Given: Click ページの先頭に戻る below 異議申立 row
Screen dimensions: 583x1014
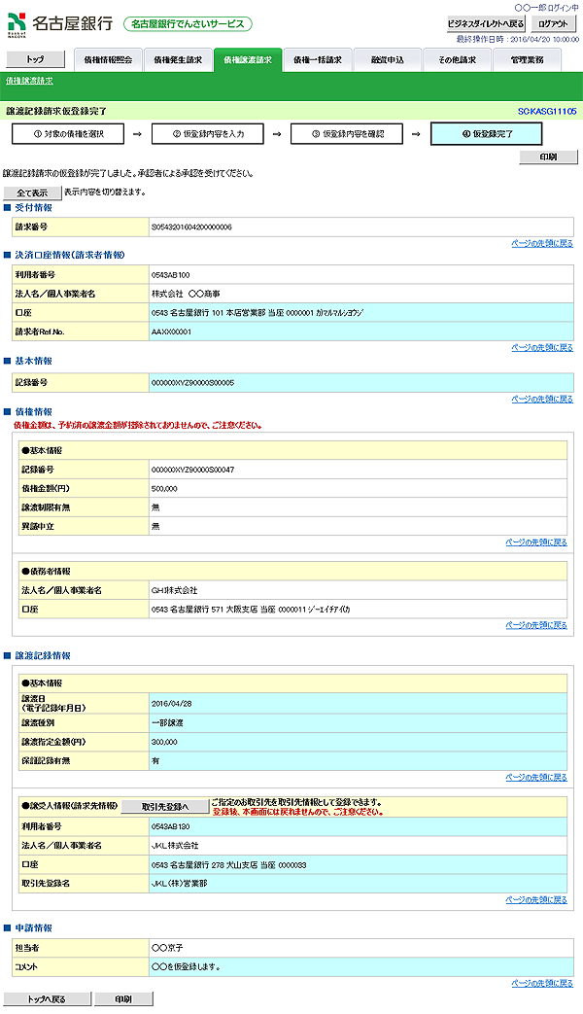Looking at the screenshot, I should pos(536,542).
